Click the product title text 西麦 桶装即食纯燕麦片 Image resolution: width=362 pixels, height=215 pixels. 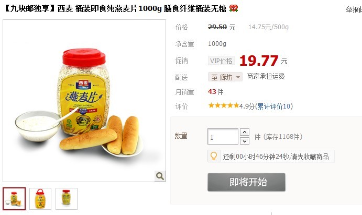tap(97, 8)
